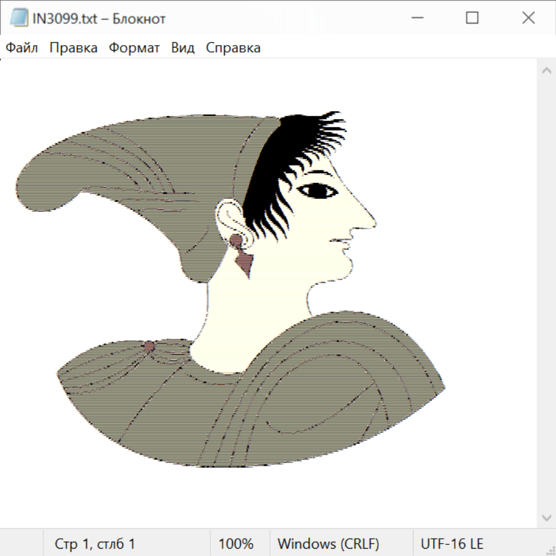Click the 100% zoom indicator
The image size is (556, 556).
pos(236,544)
